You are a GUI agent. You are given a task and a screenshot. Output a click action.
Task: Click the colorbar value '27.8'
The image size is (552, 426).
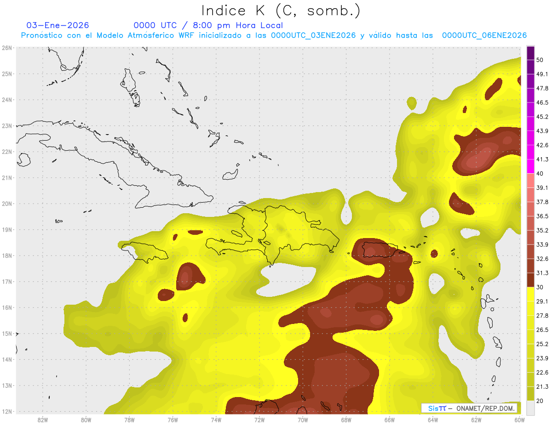pyautogui.click(x=542, y=316)
